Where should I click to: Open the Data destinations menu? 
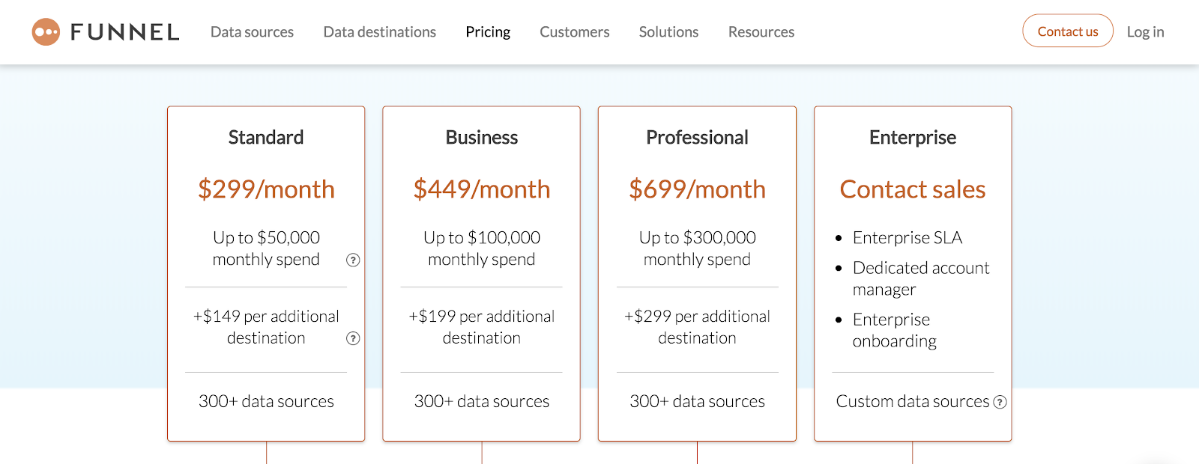(x=379, y=31)
